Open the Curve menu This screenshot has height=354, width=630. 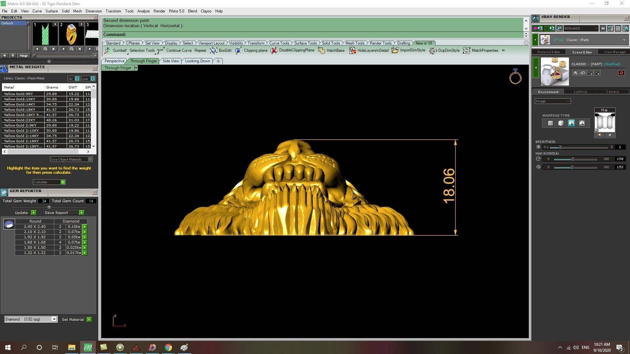(x=37, y=11)
